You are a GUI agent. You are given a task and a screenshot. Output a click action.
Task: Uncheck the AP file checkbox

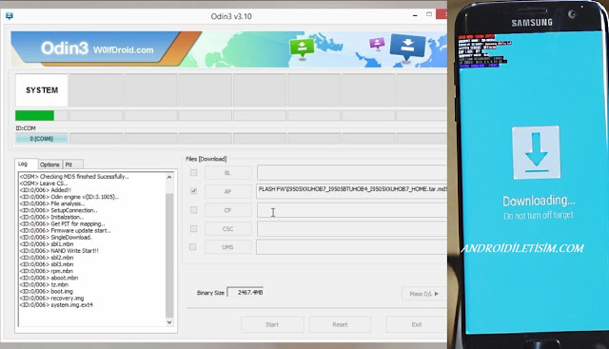(193, 191)
